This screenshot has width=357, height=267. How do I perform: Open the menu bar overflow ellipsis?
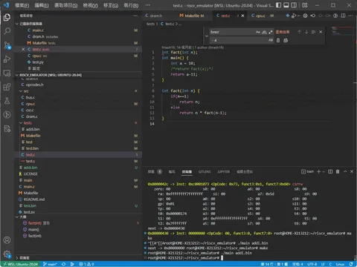point(148,5)
